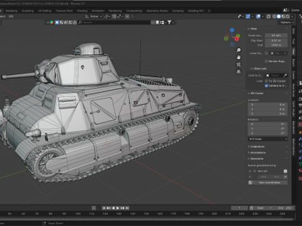Collapse the View Lock subpanel
302x226 pixels.
(259, 68)
